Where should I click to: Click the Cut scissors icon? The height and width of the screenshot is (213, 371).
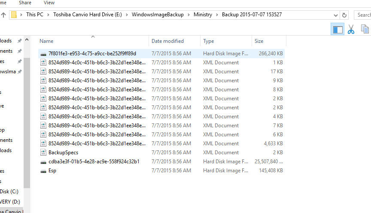tap(351, 29)
